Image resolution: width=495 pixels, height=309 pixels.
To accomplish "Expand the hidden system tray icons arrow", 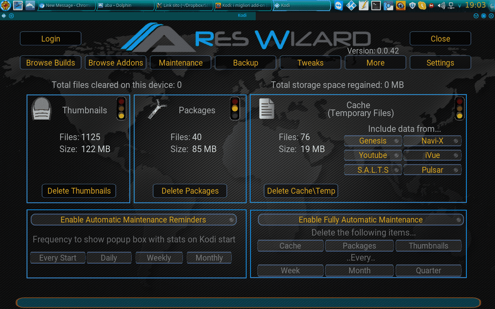I will (460, 6).
